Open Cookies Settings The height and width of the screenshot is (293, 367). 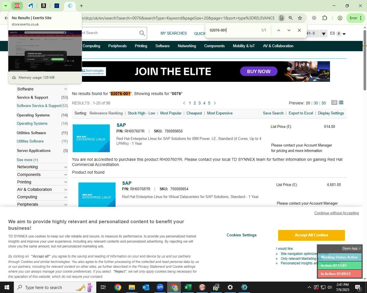tap(241, 235)
